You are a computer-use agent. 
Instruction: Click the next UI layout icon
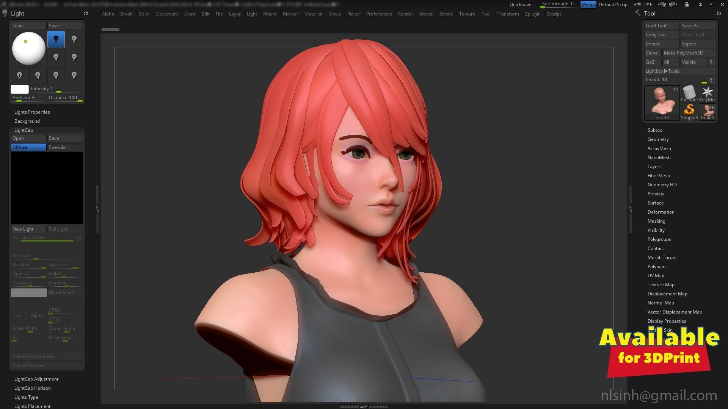[x=673, y=5]
